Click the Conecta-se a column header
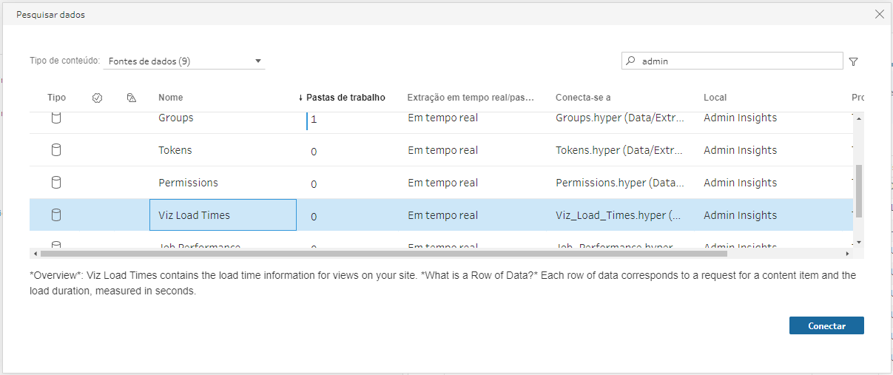893x375 pixels. pyautogui.click(x=583, y=98)
